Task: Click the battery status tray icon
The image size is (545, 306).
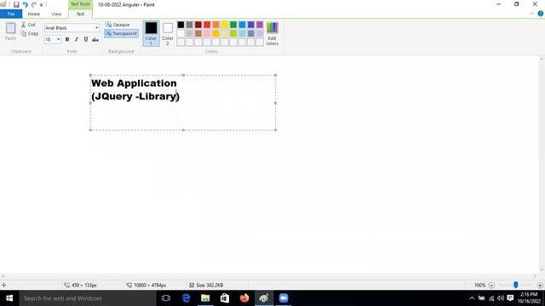Action: pos(481,298)
